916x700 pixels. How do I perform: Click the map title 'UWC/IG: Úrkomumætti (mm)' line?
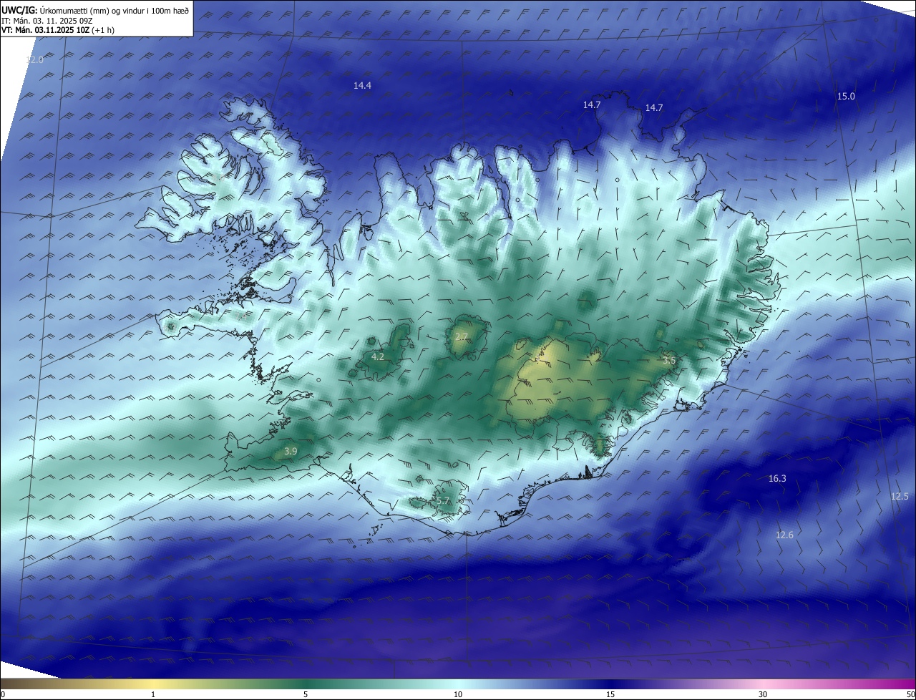point(95,10)
